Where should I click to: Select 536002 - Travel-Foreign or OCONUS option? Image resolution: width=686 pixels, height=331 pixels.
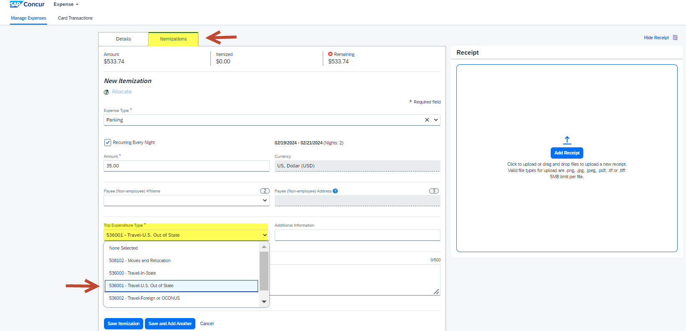[x=144, y=298]
